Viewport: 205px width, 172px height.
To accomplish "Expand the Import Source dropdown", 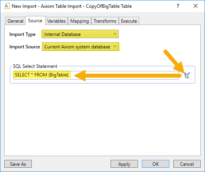I will click(x=80, y=46).
